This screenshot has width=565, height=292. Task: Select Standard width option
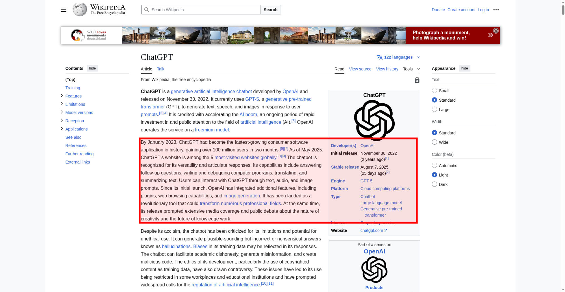(434, 133)
